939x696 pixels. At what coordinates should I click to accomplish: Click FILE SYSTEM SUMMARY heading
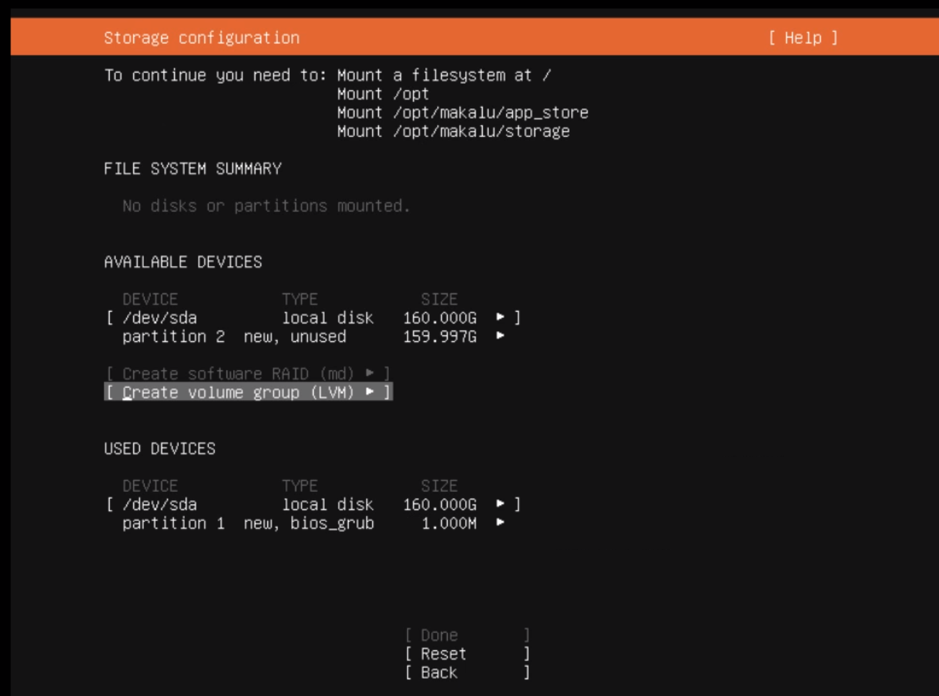coord(193,168)
